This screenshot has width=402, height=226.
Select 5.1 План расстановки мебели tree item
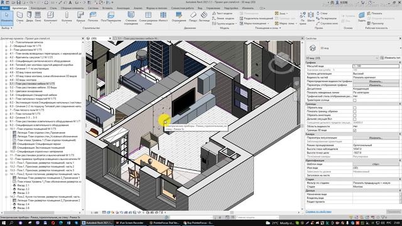pyautogui.click(x=32, y=83)
